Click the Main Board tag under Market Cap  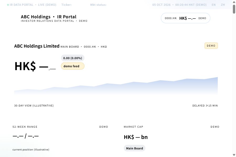135,148
